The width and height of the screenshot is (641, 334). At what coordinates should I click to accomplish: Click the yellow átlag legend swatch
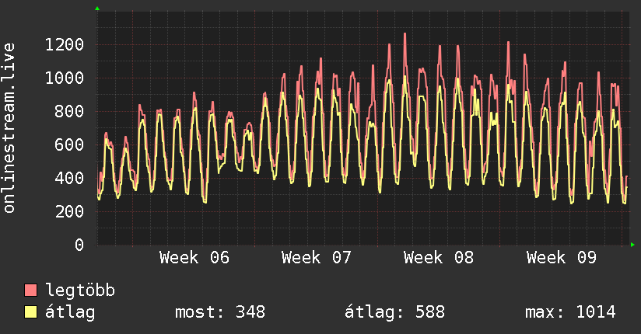(30, 312)
